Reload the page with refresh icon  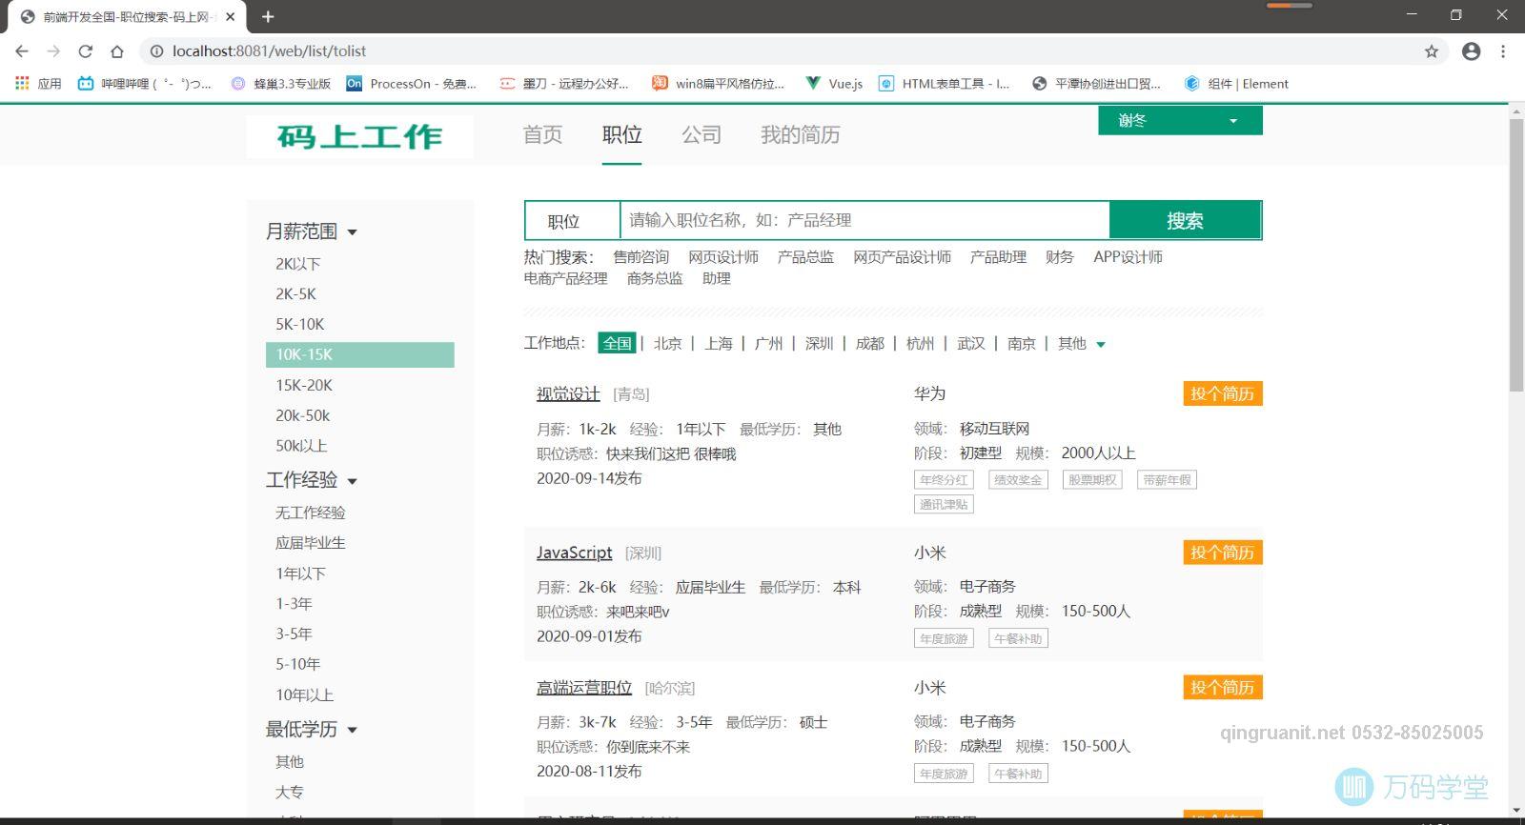[x=85, y=51]
